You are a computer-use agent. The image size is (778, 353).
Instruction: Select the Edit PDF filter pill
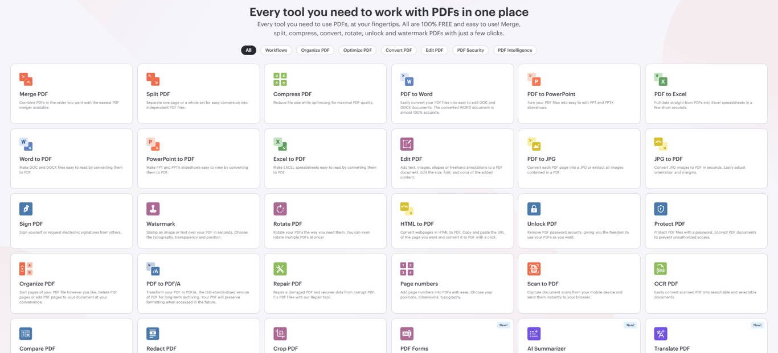coord(435,50)
